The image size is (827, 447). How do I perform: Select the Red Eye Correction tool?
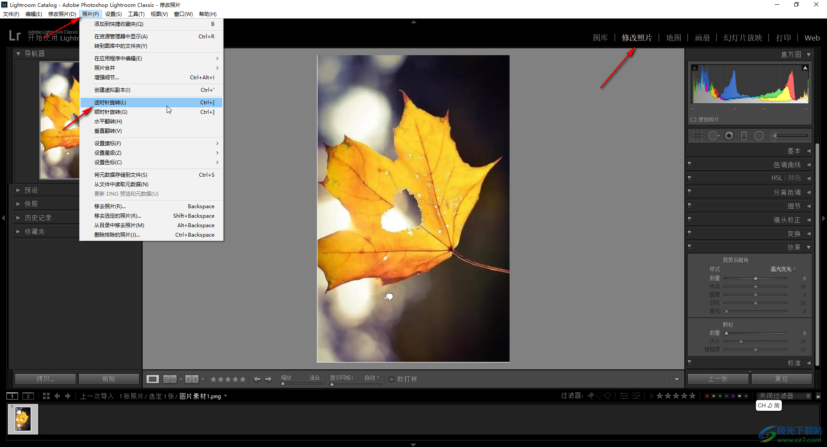click(729, 136)
